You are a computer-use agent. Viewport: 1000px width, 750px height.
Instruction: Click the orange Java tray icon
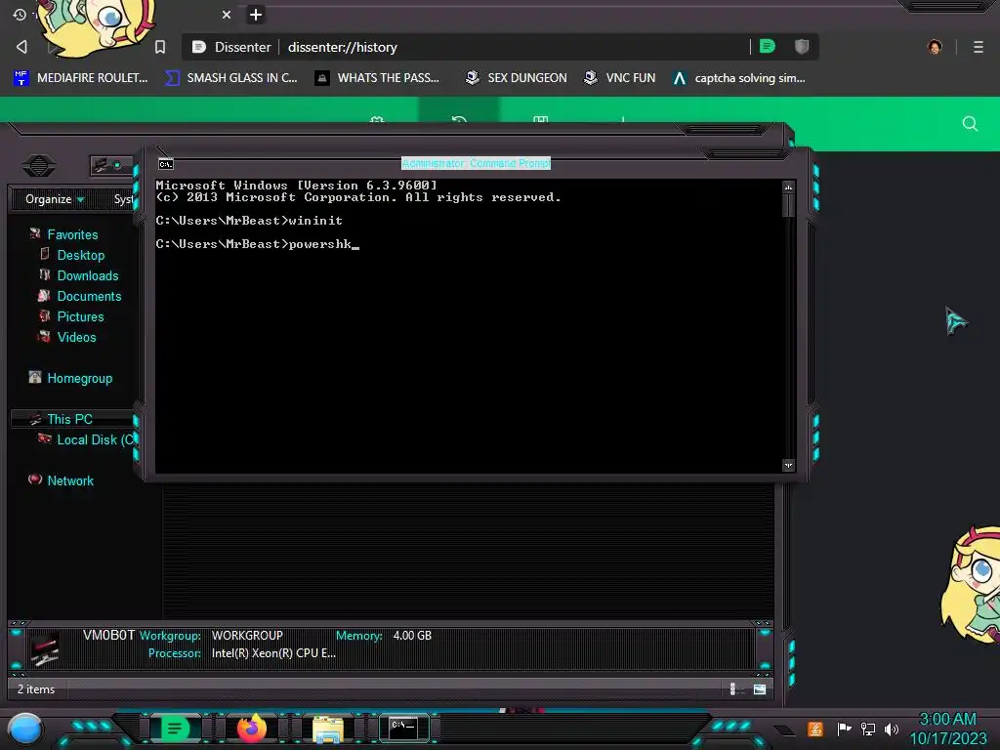click(815, 729)
